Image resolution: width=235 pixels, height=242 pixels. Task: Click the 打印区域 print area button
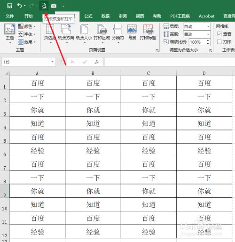tap(102, 33)
